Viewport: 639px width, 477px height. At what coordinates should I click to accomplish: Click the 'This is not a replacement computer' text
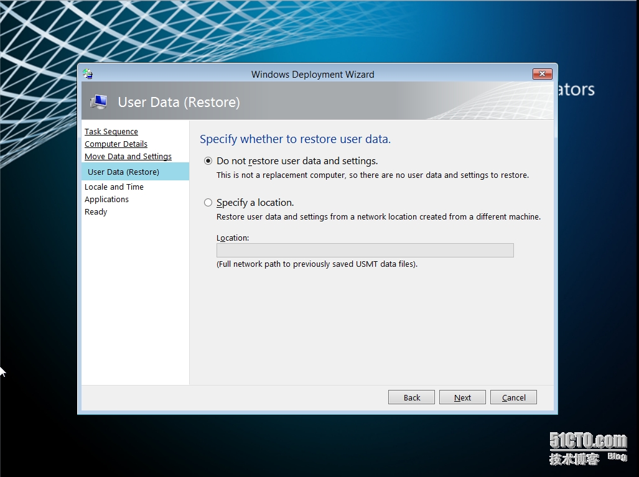373,175
